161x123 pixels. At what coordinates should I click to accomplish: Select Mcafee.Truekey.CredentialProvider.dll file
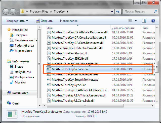77,48
